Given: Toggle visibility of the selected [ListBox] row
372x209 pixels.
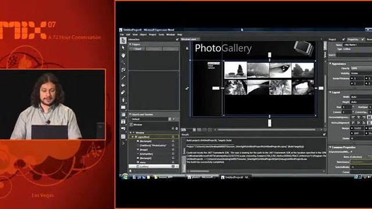Looking at the screenshot, I should pos(173,167).
